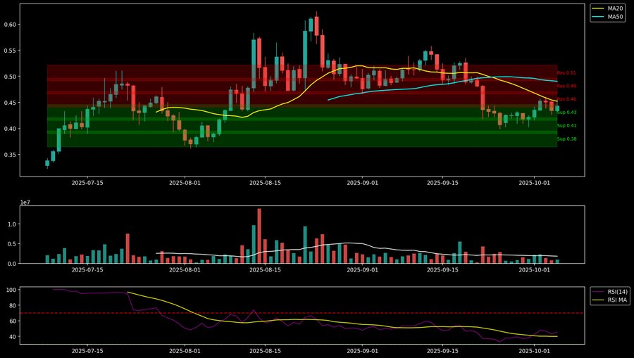
Task: Select the Res 0.48 resistance label
Action: 566,86
